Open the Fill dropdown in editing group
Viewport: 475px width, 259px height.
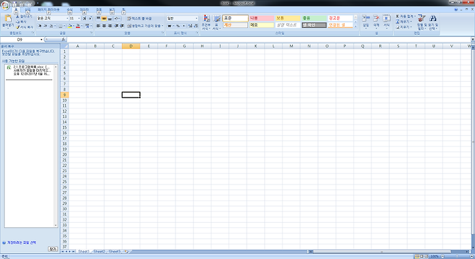click(404, 22)
